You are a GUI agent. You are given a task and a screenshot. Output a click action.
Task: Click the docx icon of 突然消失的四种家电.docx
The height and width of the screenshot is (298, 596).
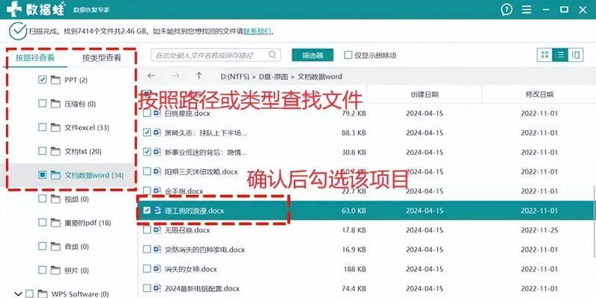coord(157,250)
